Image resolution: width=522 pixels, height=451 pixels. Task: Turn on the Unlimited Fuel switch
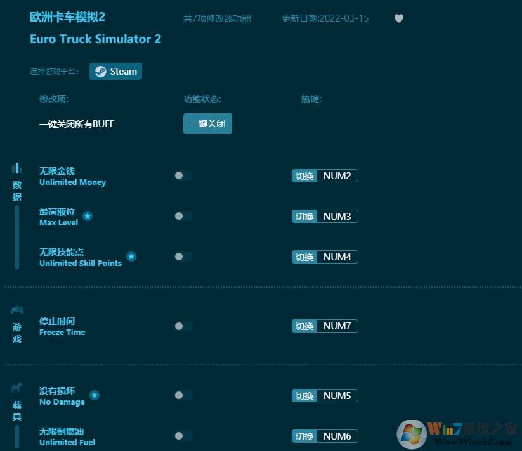[183, 435]
